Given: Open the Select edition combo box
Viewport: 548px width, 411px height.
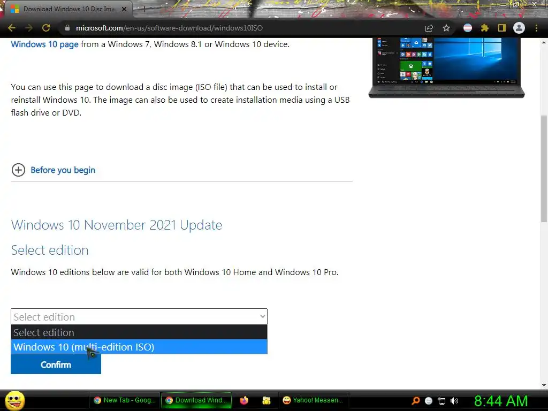Looking at the screenshot, I should pyautogui.click(x=139, y=317).
